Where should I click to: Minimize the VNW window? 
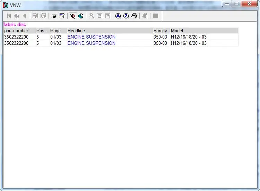[227, 4]
